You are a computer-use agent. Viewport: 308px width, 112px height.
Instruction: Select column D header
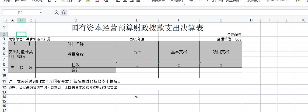pyautogui.click(x=76, y=20)
